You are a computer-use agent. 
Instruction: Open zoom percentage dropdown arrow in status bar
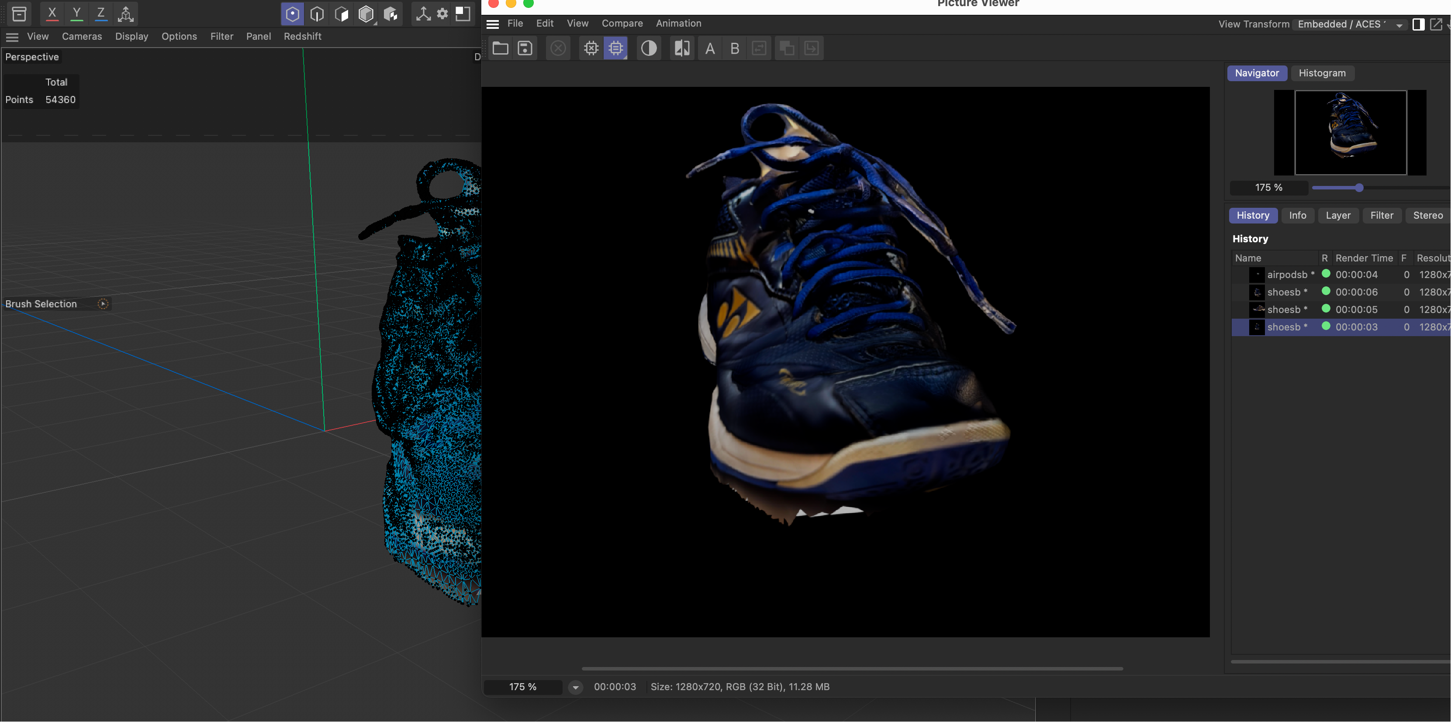pyautogui.click(x=575, y=687)
